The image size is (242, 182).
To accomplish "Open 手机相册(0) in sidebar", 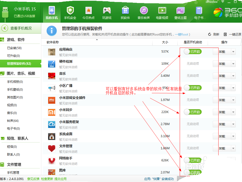I will click(15, 82).
